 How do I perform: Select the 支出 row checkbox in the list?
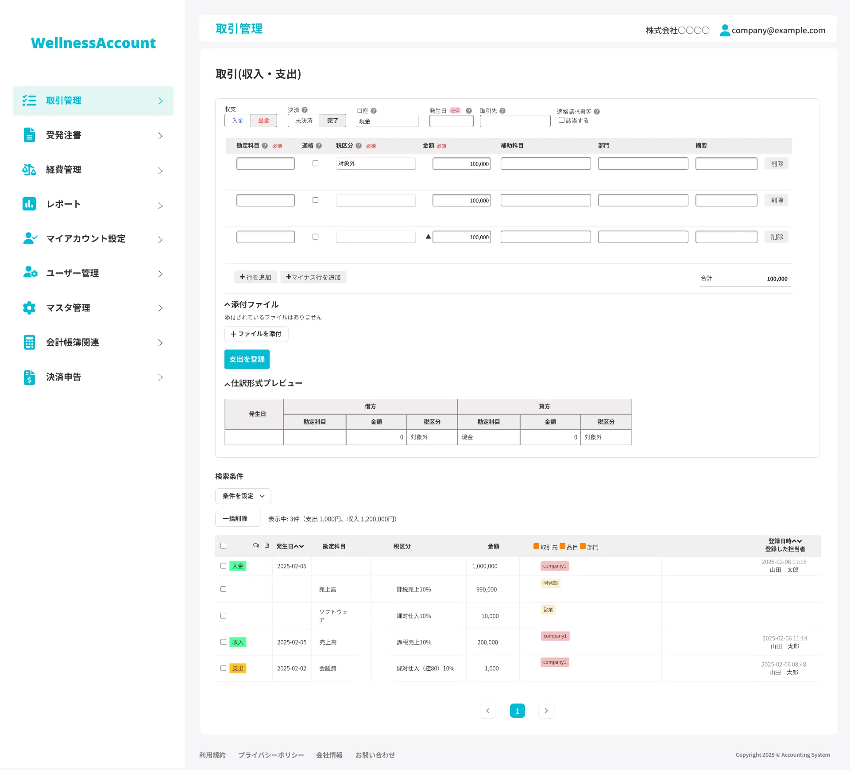click(x=223, y=668)
